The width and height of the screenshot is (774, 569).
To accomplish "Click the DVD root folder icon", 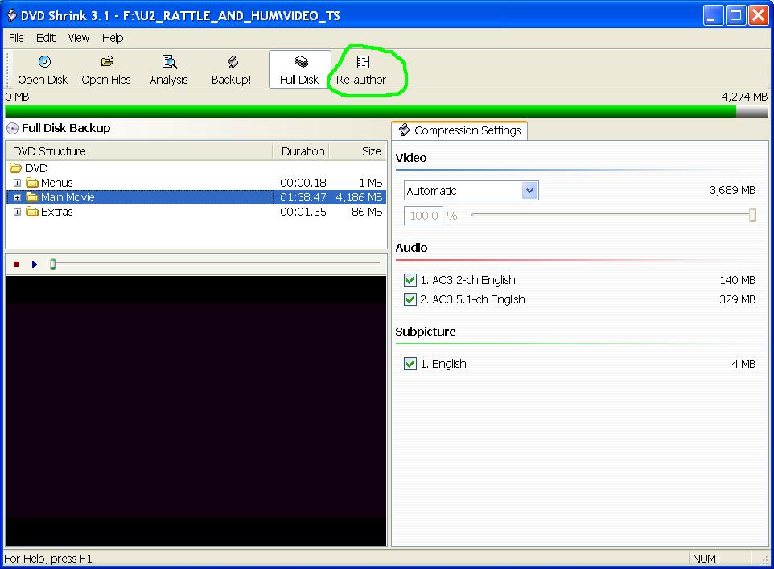I will point(16,168).
